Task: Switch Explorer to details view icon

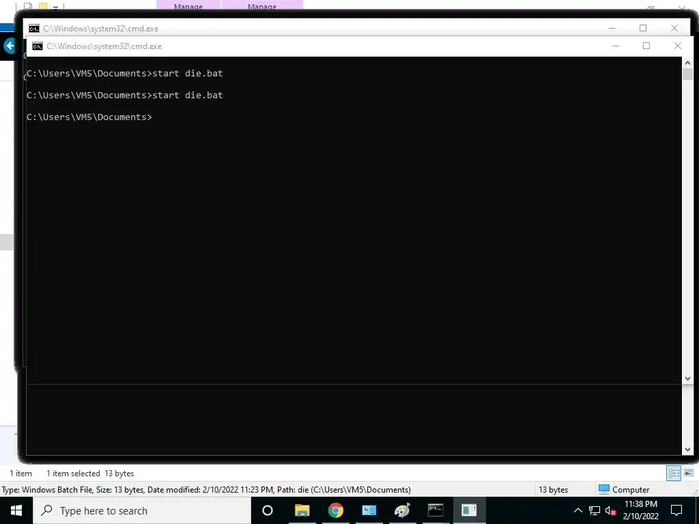Action: [674, 474]
